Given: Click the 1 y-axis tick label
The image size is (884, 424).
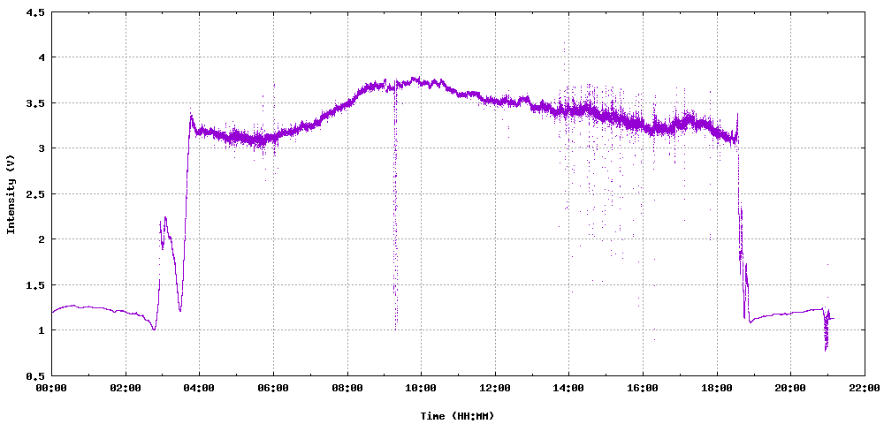Looking at the screenshot, I should (x=42, y=330).
